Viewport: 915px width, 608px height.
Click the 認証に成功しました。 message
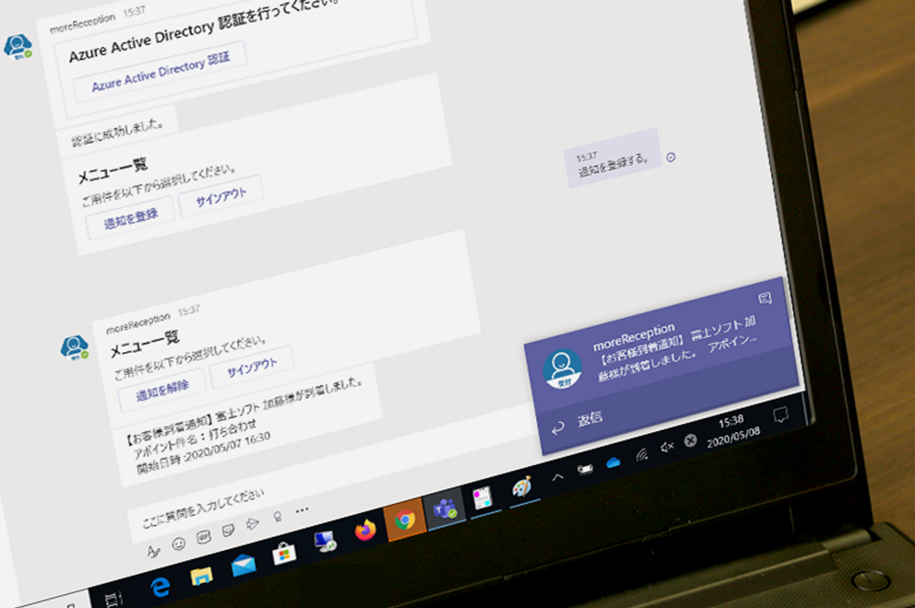click(x=117, y=134)
